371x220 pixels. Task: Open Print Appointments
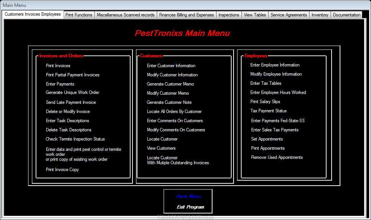tap(268, 149)
